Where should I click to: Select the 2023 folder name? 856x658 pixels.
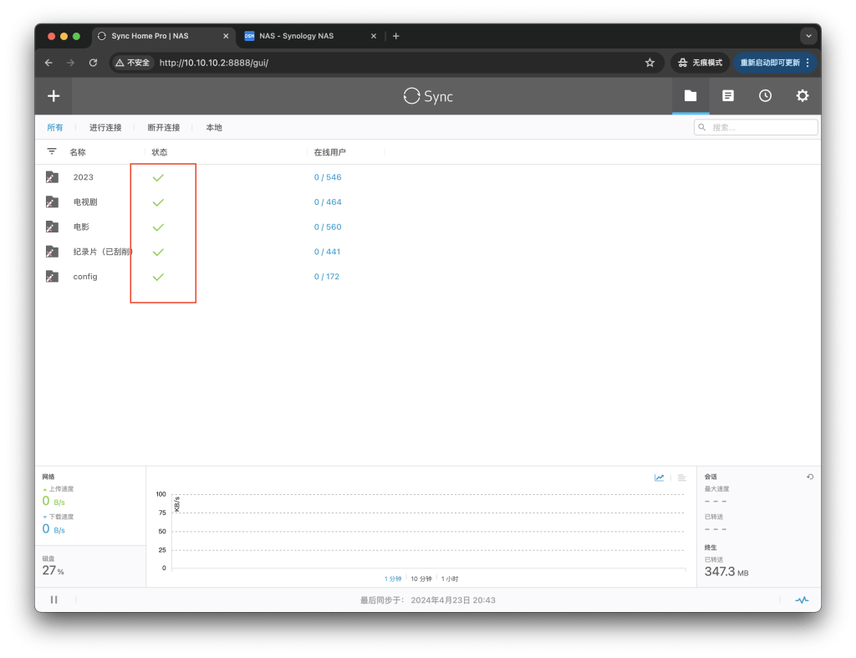pos(83,177)
